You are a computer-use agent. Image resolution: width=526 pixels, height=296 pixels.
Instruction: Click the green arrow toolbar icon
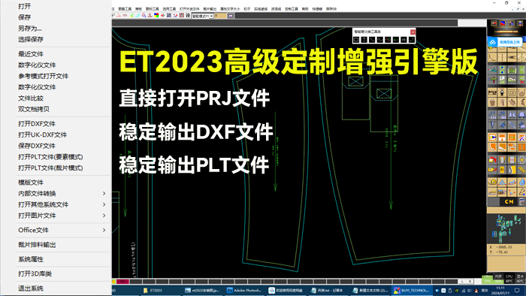pyautogui.click(x=131, y=16)
